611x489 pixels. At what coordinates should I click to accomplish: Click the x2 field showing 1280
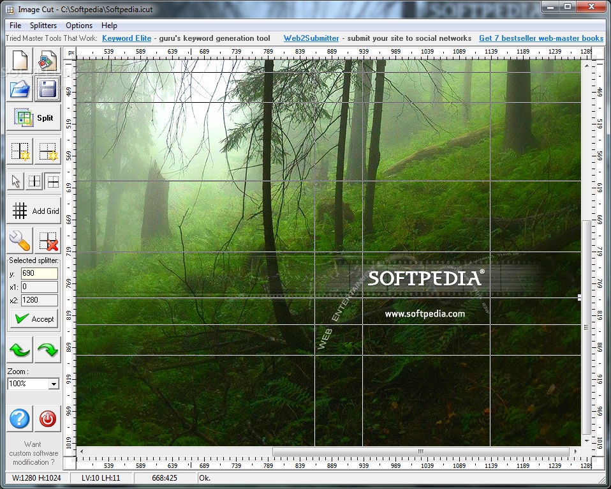click(40, 300)
